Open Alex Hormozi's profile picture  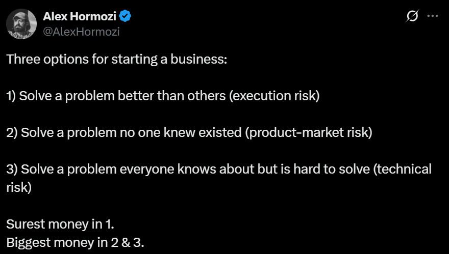coord(21,23)
